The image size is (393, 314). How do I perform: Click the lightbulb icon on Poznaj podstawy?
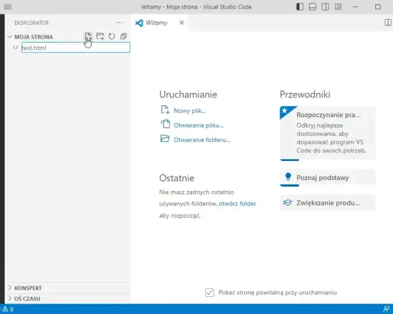288,177
